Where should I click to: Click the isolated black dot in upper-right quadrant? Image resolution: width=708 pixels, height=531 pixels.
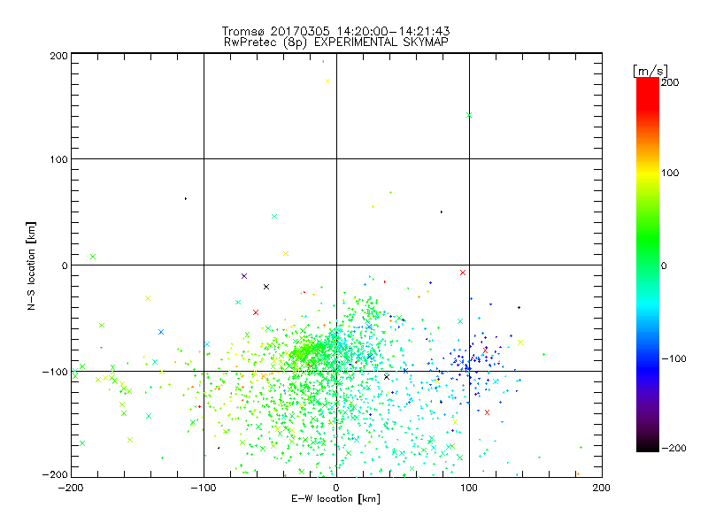pos(442,212)
